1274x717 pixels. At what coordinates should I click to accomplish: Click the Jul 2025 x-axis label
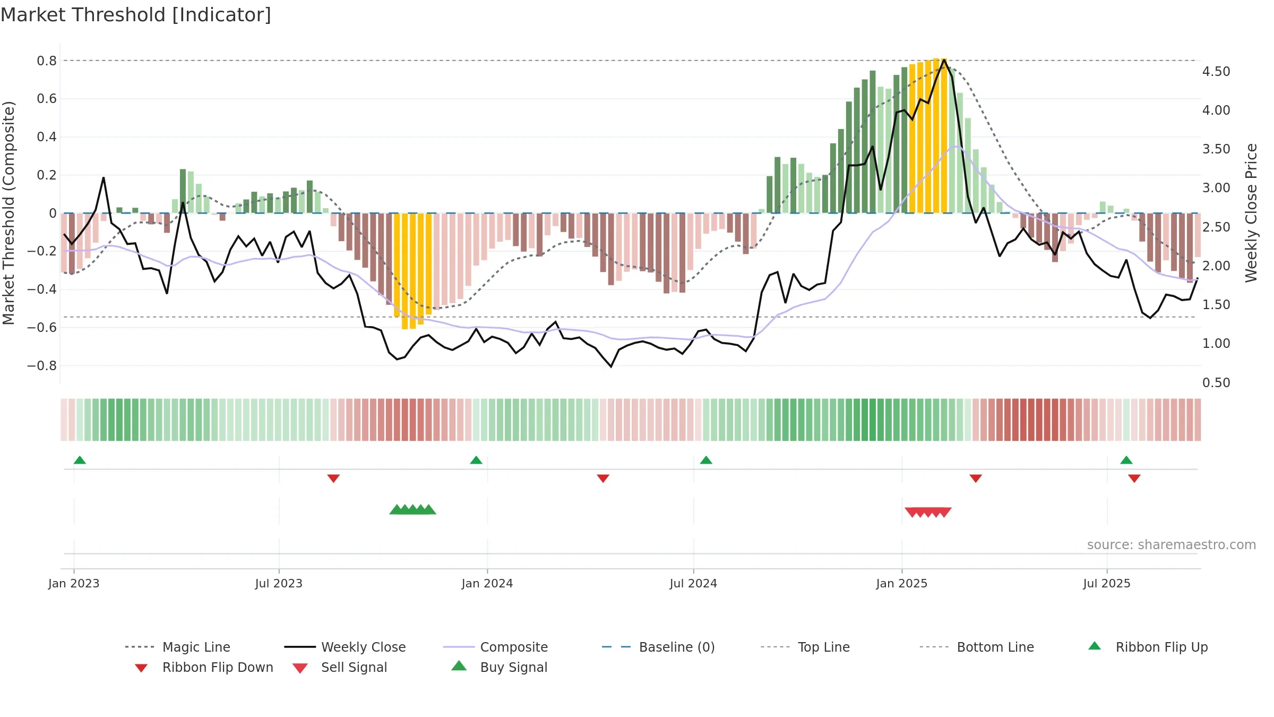pyautogui.click(x=1107, y=583)
